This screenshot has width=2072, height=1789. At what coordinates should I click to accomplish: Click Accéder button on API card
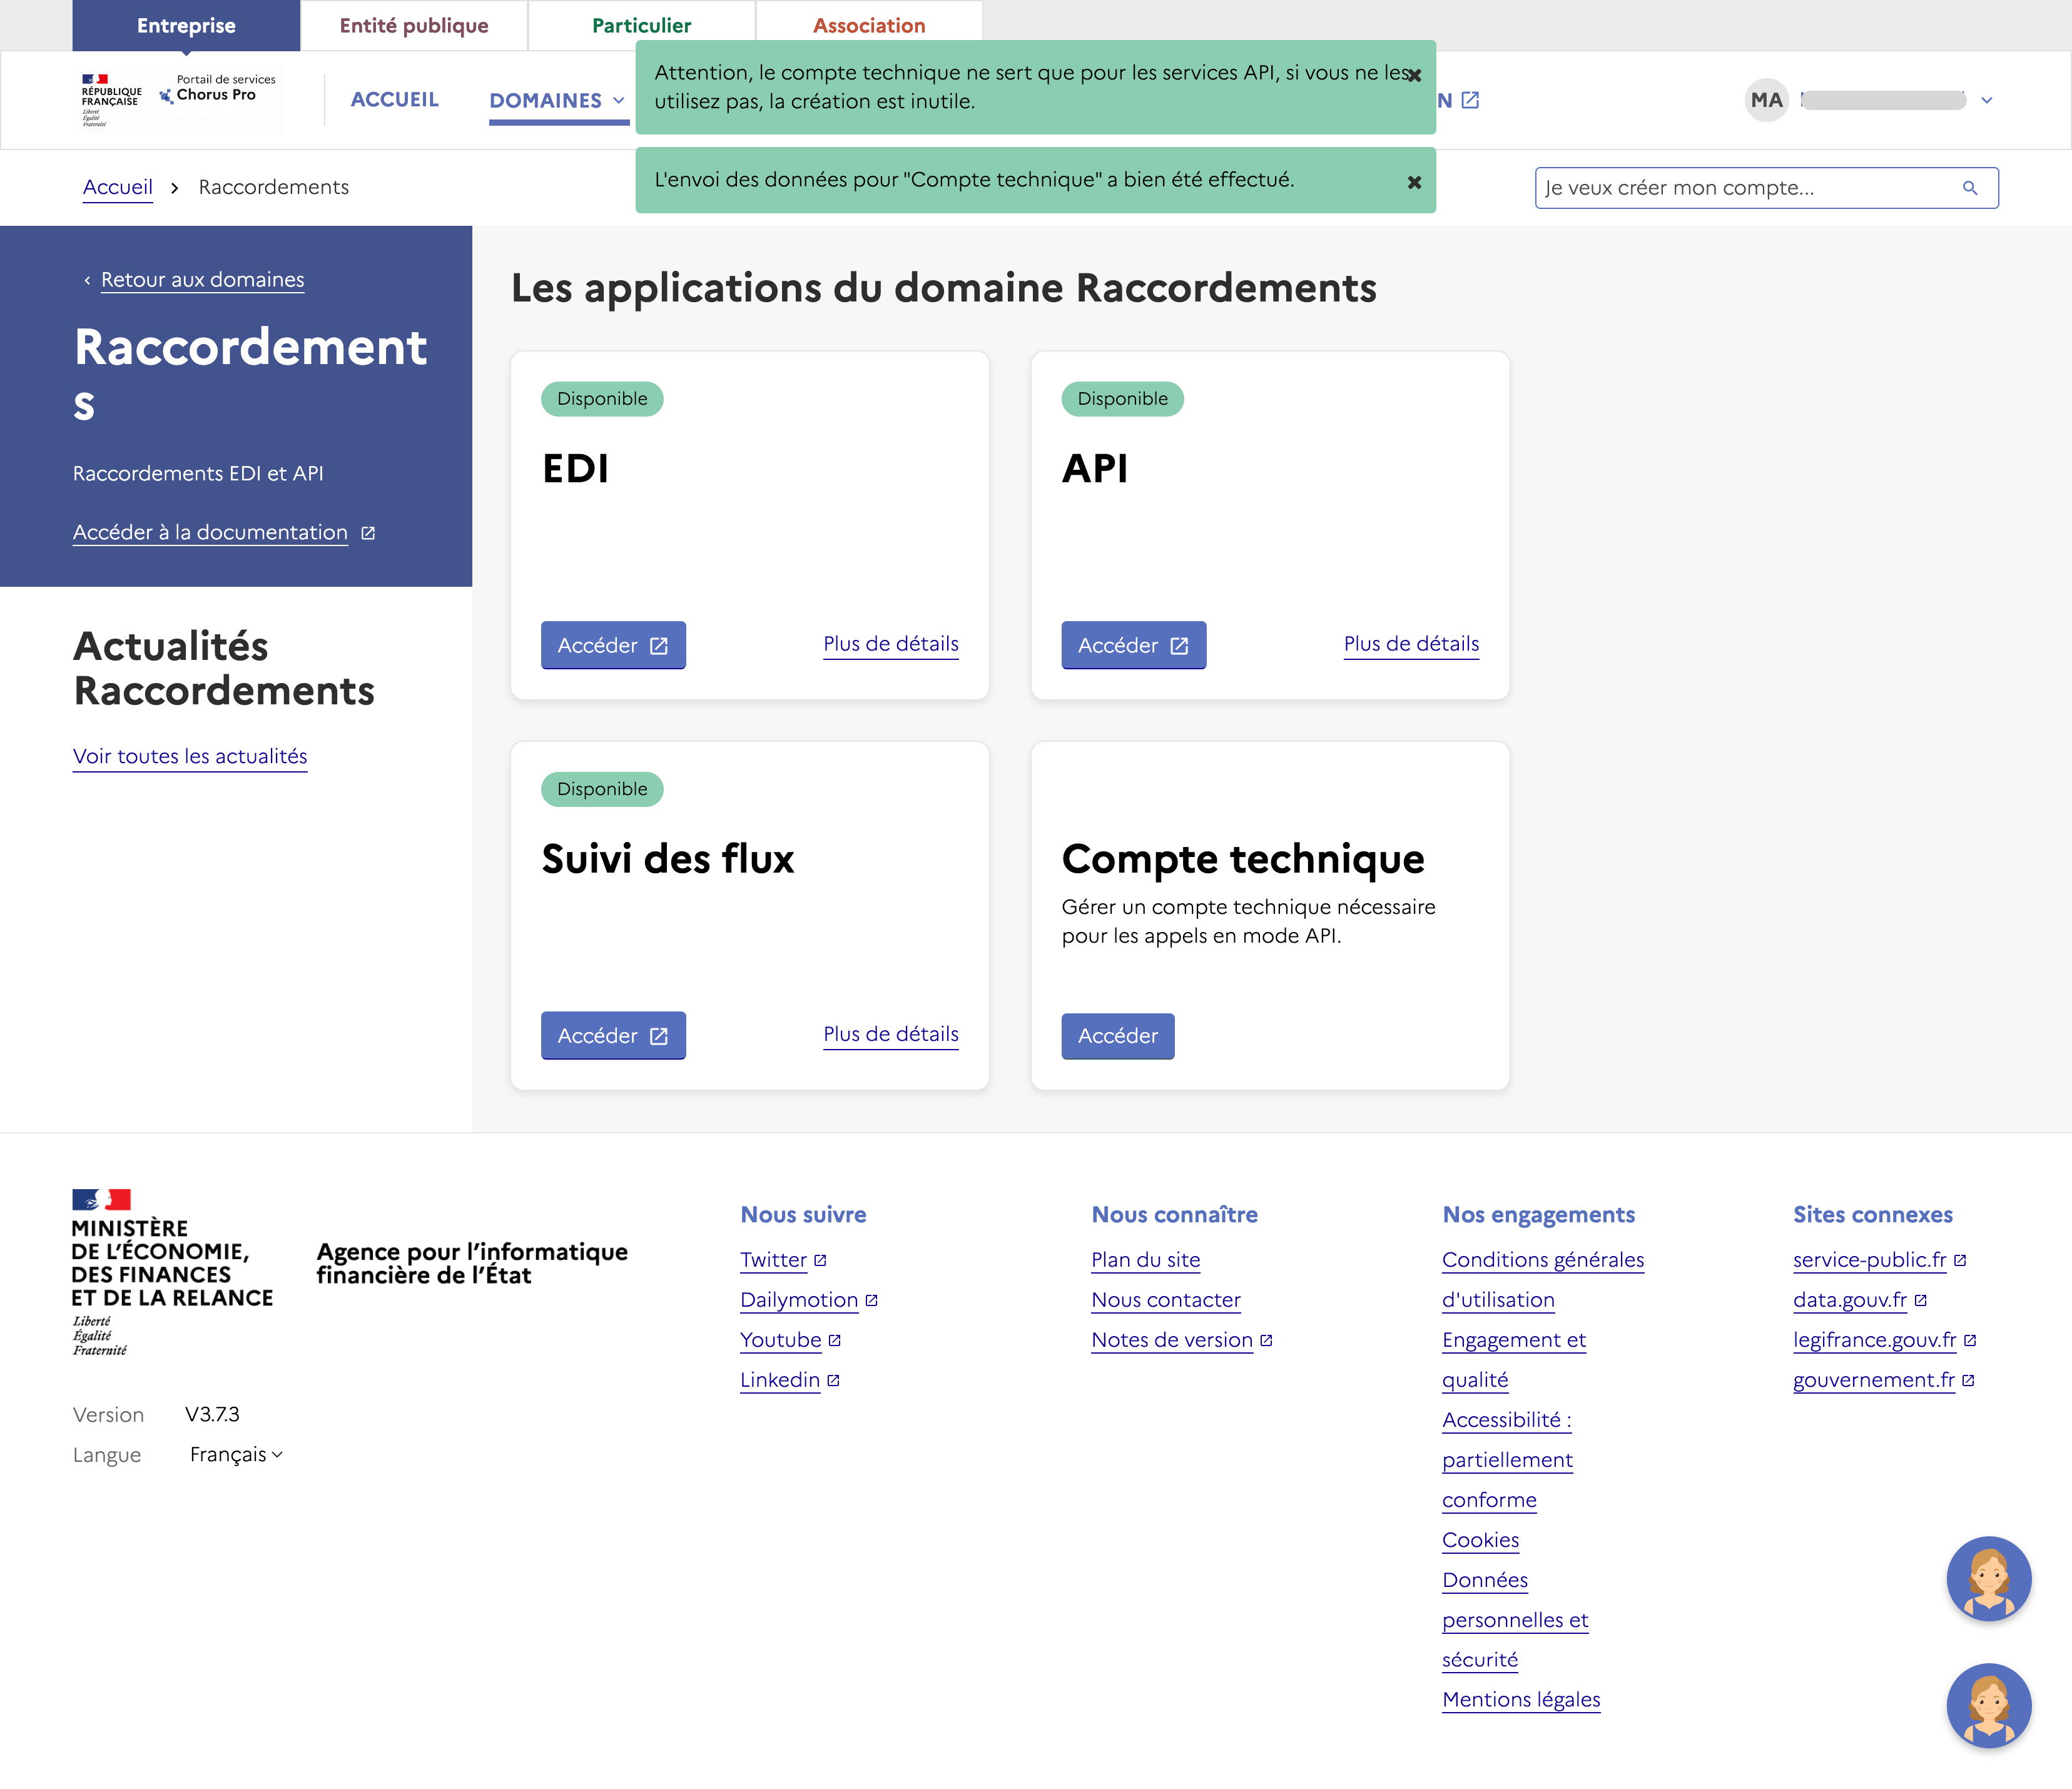(1133, 645)
